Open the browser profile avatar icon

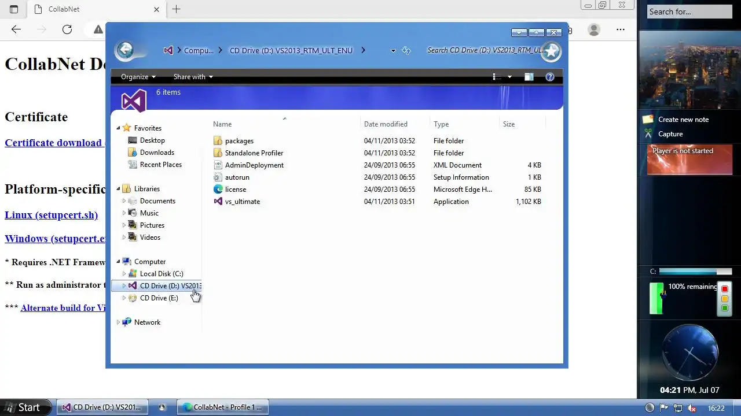click(594, 29)
